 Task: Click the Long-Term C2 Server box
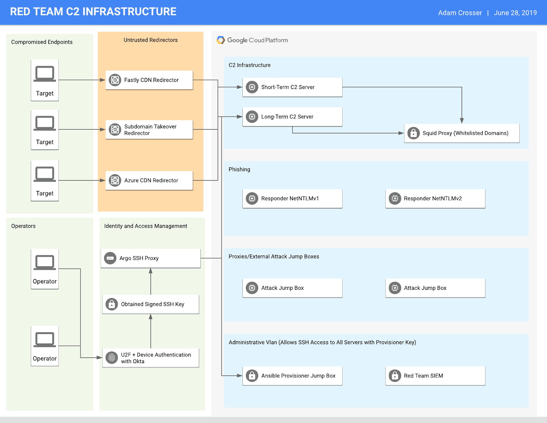292,117
